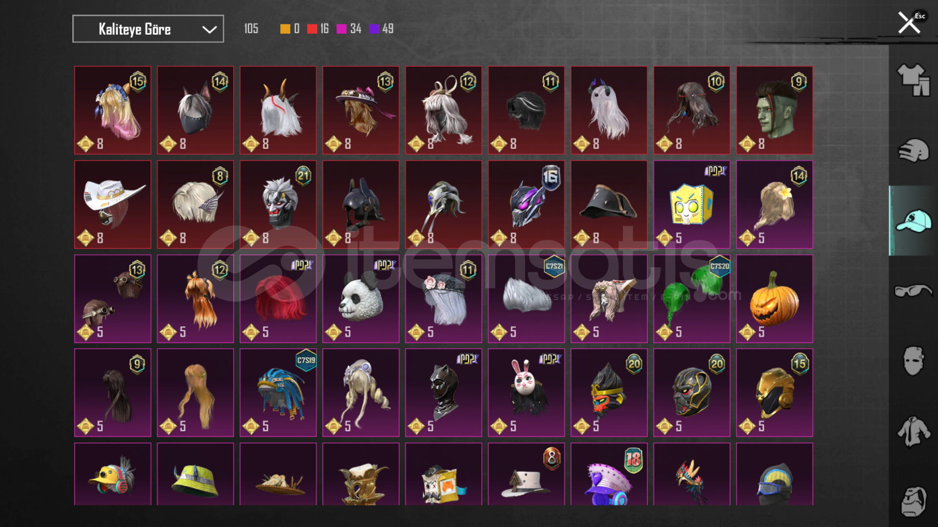Open the glasses category icon
The height and width of the screenshot is (527, 938).
pos(913,291)
